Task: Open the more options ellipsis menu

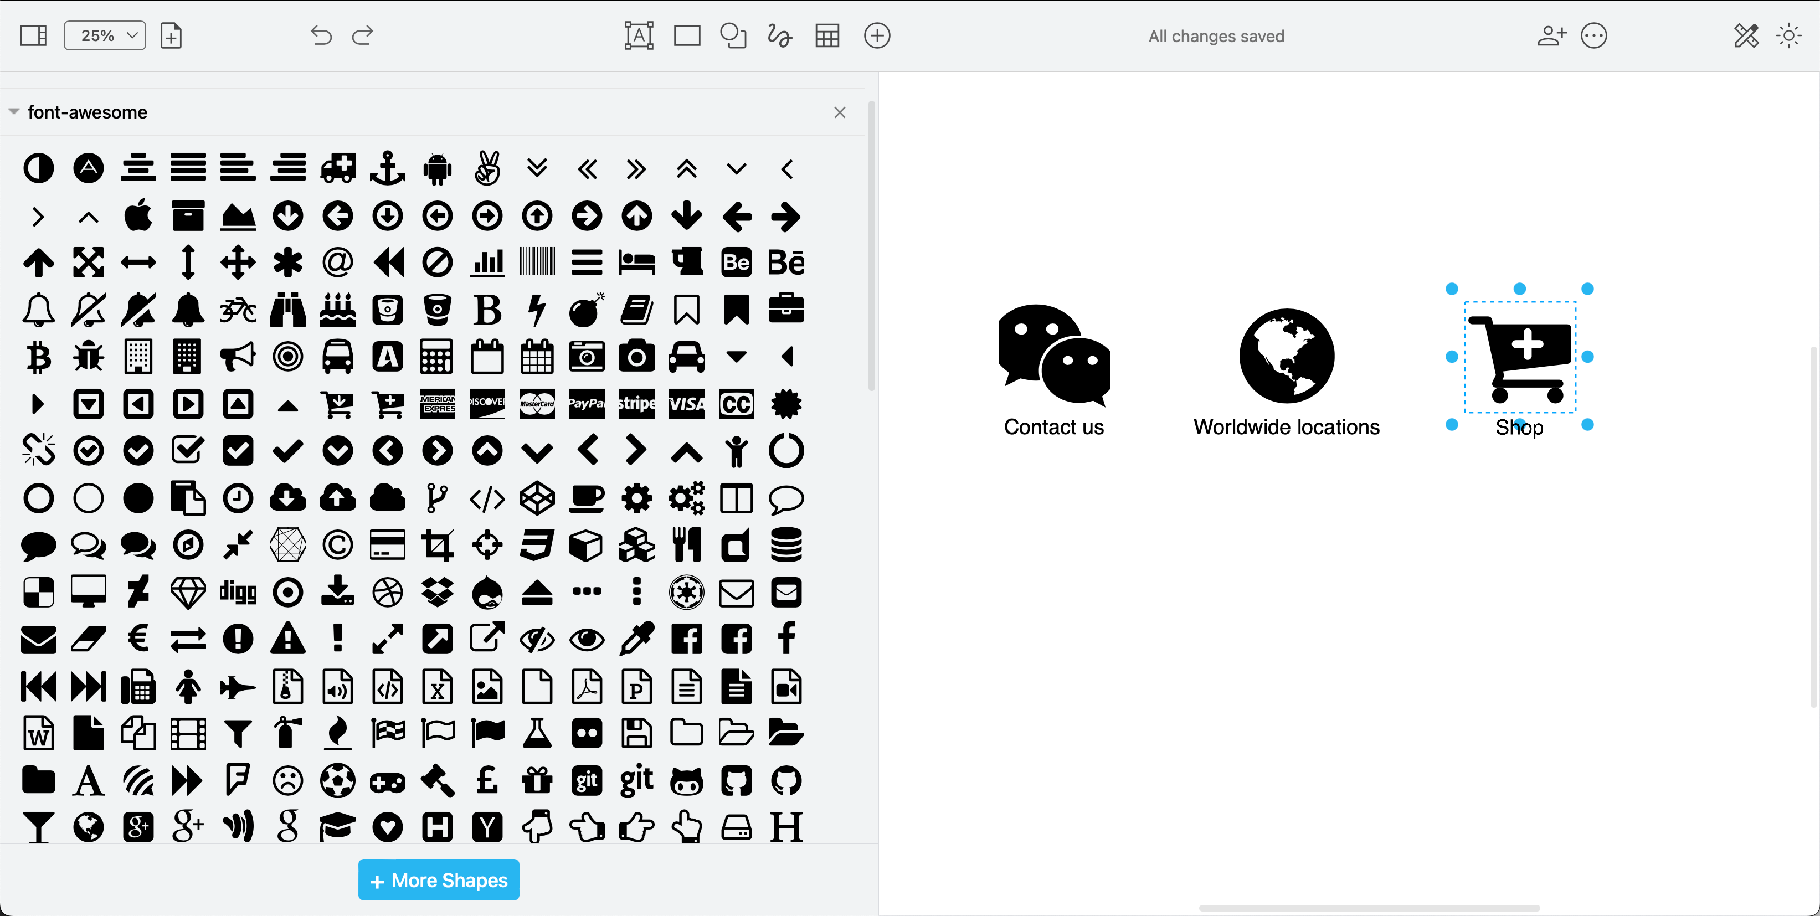Action: tap(1595, 35)
